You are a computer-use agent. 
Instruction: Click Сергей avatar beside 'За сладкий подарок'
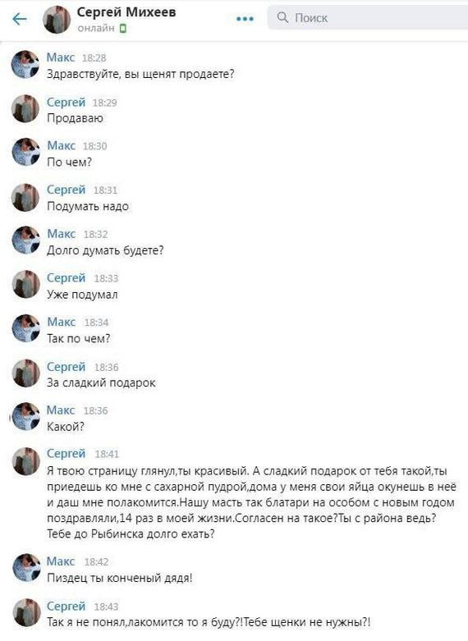25,373
